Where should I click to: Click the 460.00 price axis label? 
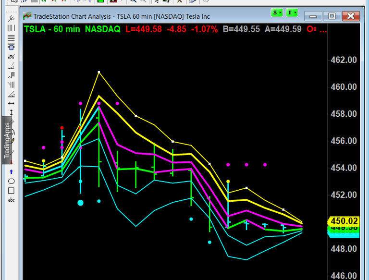pyautogui.click(x=344, y=87)
